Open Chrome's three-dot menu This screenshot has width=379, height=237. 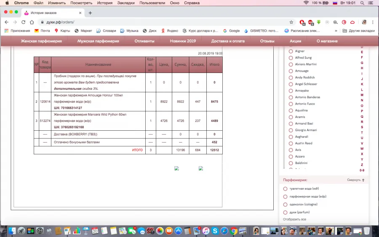[x=373, y=22]
